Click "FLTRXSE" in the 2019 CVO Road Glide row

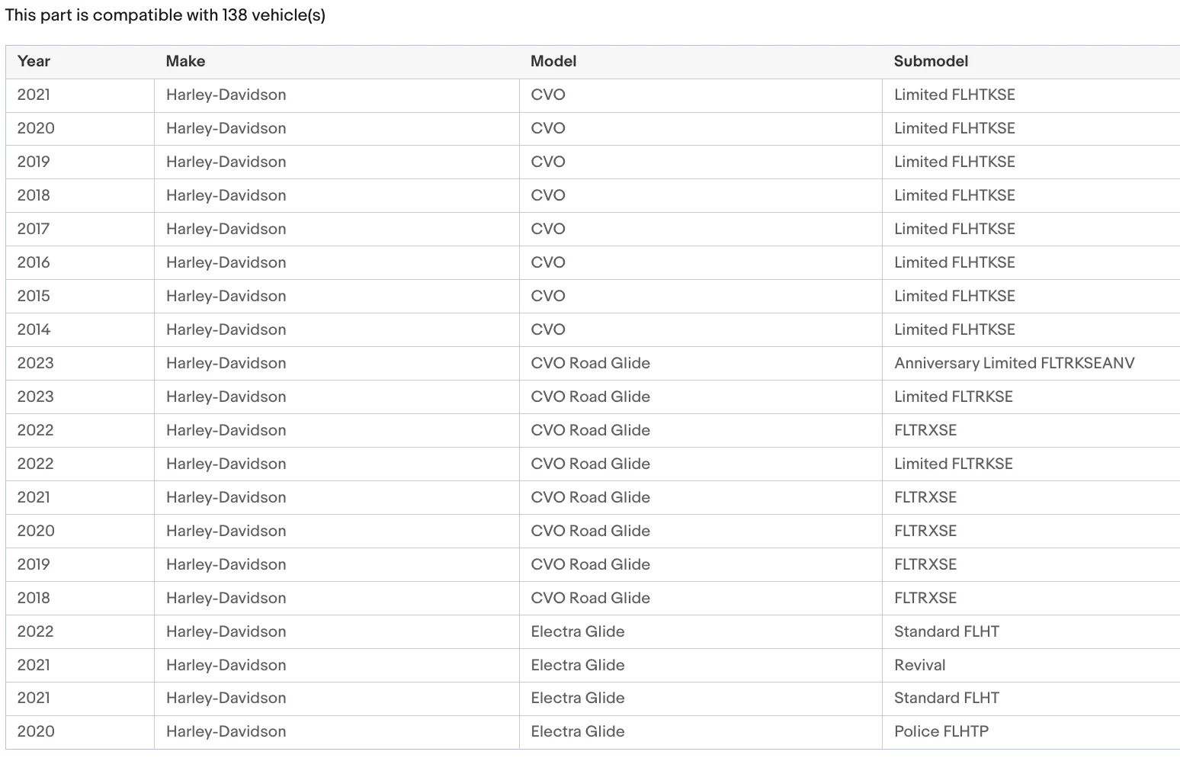tap(925, 564)
